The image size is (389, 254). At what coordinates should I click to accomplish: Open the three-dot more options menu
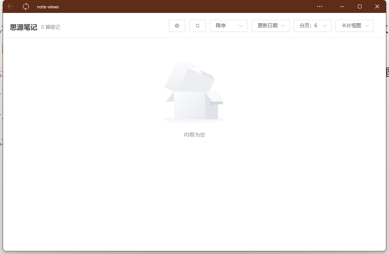[320, 6]
